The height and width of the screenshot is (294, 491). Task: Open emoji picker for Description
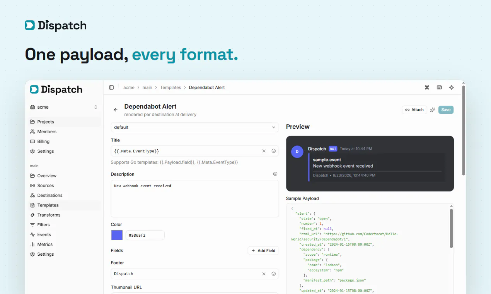point(275,174)
